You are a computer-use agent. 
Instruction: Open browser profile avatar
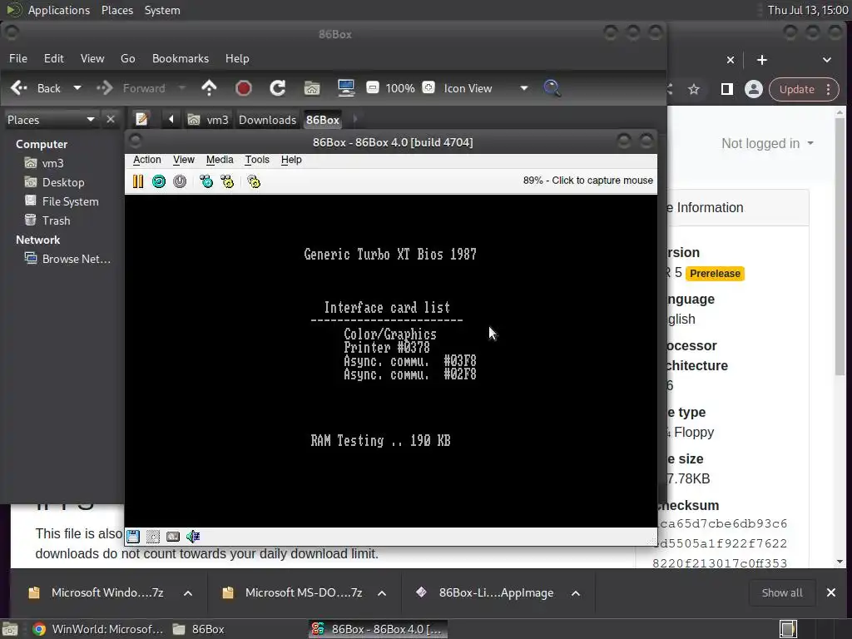(754, 89)
